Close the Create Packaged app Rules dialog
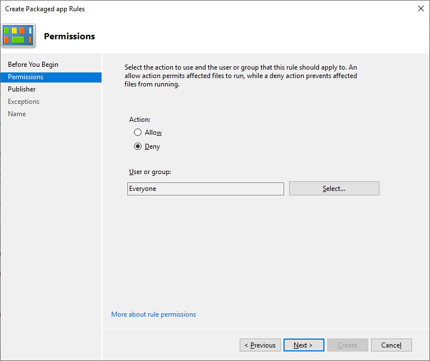Screen dimensions: 430x361 tap(421, 8)
